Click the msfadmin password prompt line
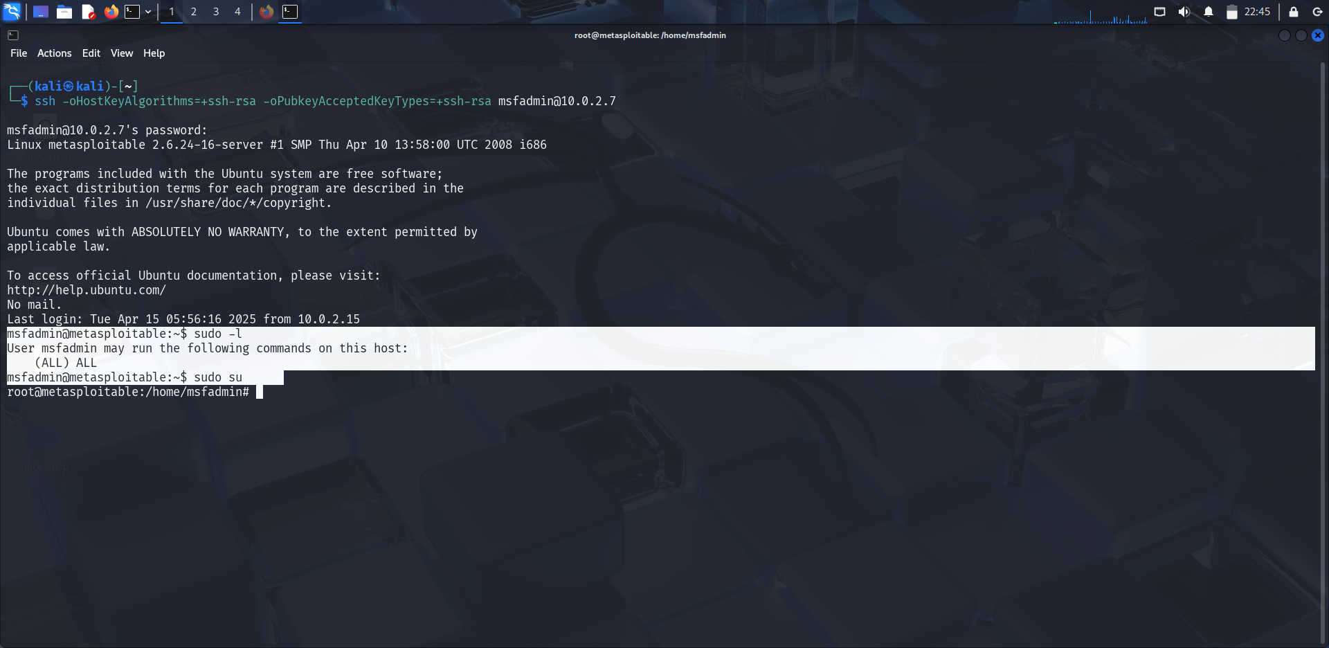This screenshot has width=1329, height=648. (x=107, y=130)
